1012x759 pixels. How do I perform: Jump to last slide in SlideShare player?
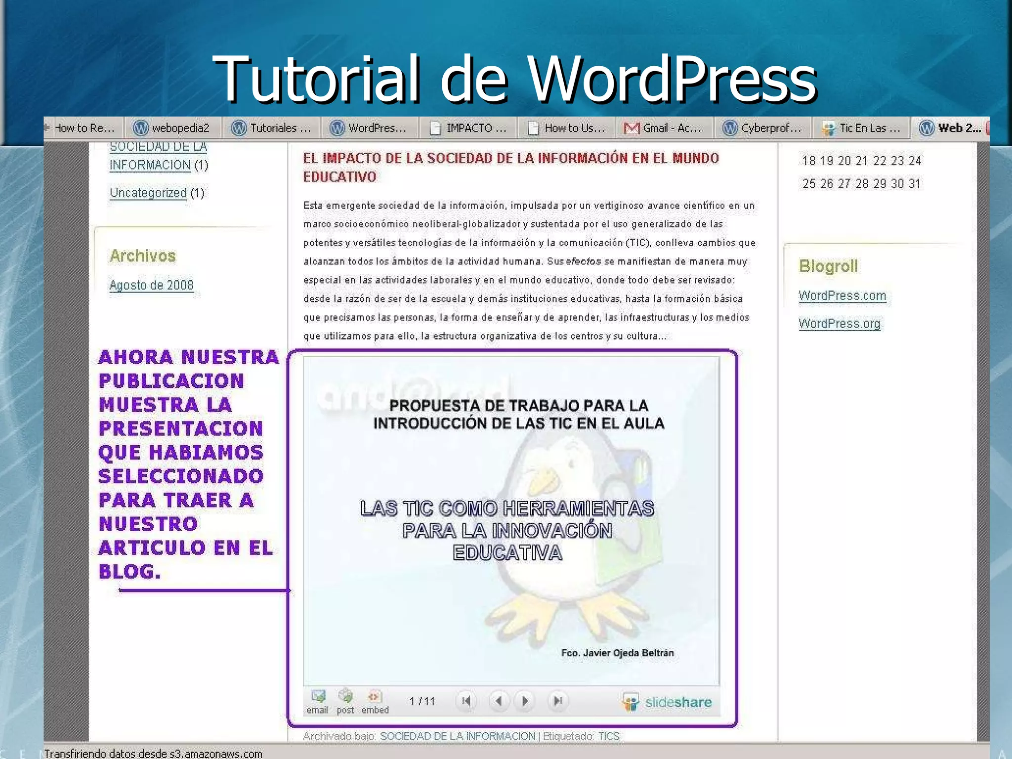558,701
